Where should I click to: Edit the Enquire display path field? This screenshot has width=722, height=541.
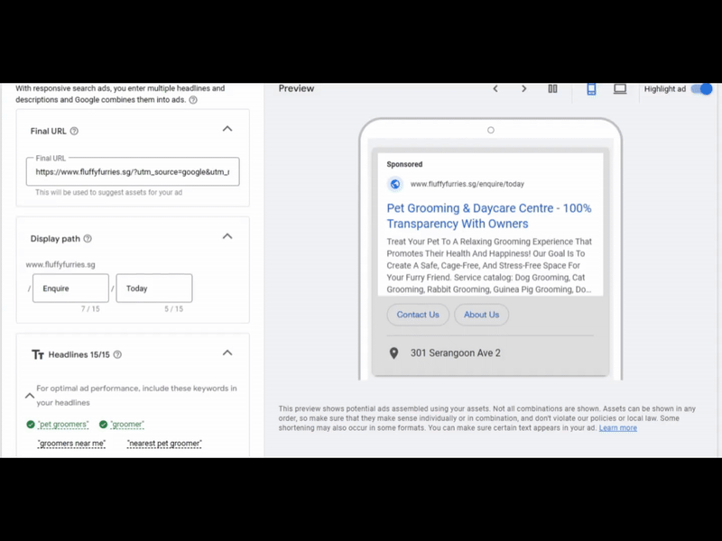pyautogui.click(x=71, y=289)
